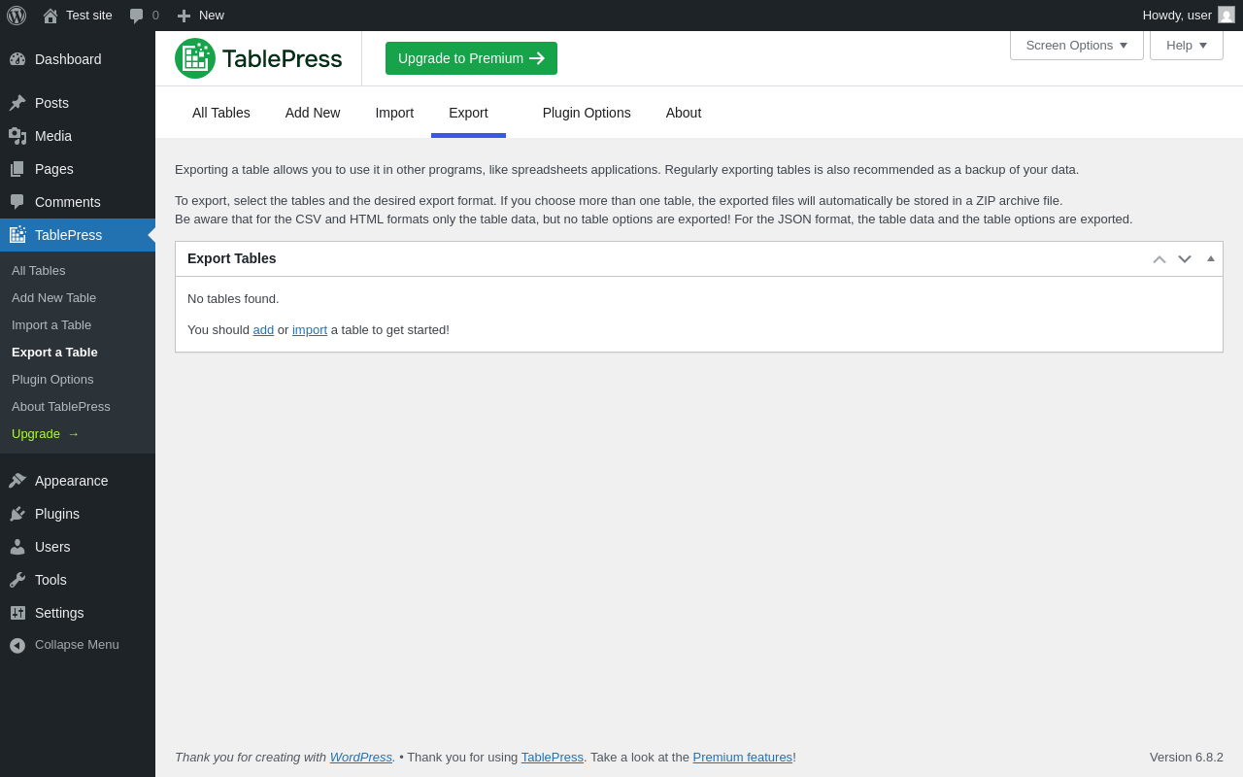
Task: Open the Plugins menu label
Action: click(x=57, y=514)
